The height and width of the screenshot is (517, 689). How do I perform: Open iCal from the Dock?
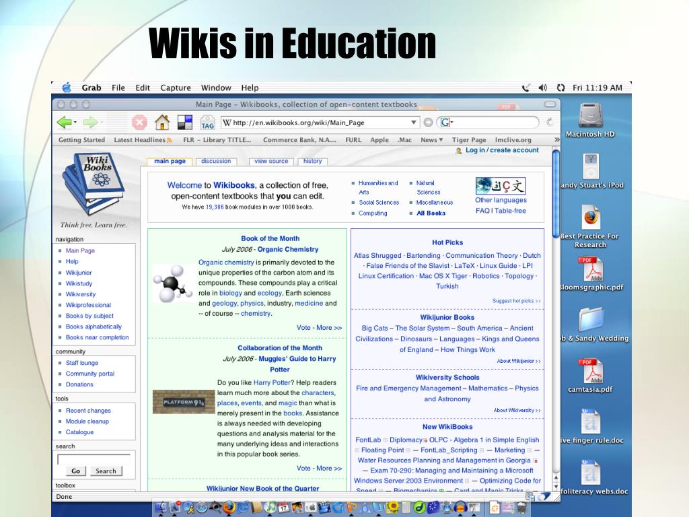point(284,508)
